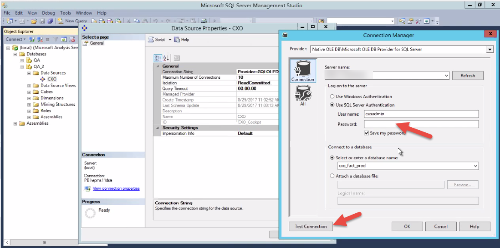500x248 pixels.
Task: Open the File menu
Action: pos(7,13)
